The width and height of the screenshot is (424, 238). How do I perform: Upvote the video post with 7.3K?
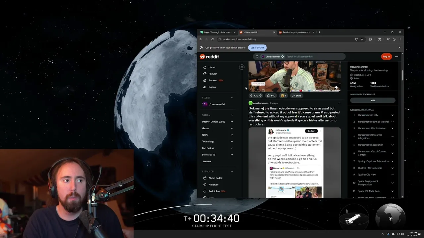tap(251, 96)
